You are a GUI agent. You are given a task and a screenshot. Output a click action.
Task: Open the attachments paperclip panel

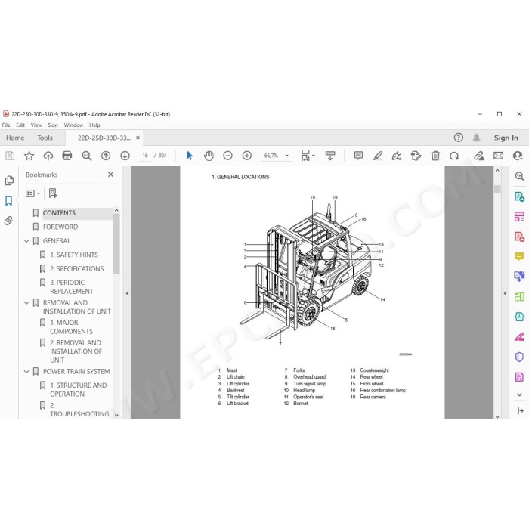click(9, 221)
